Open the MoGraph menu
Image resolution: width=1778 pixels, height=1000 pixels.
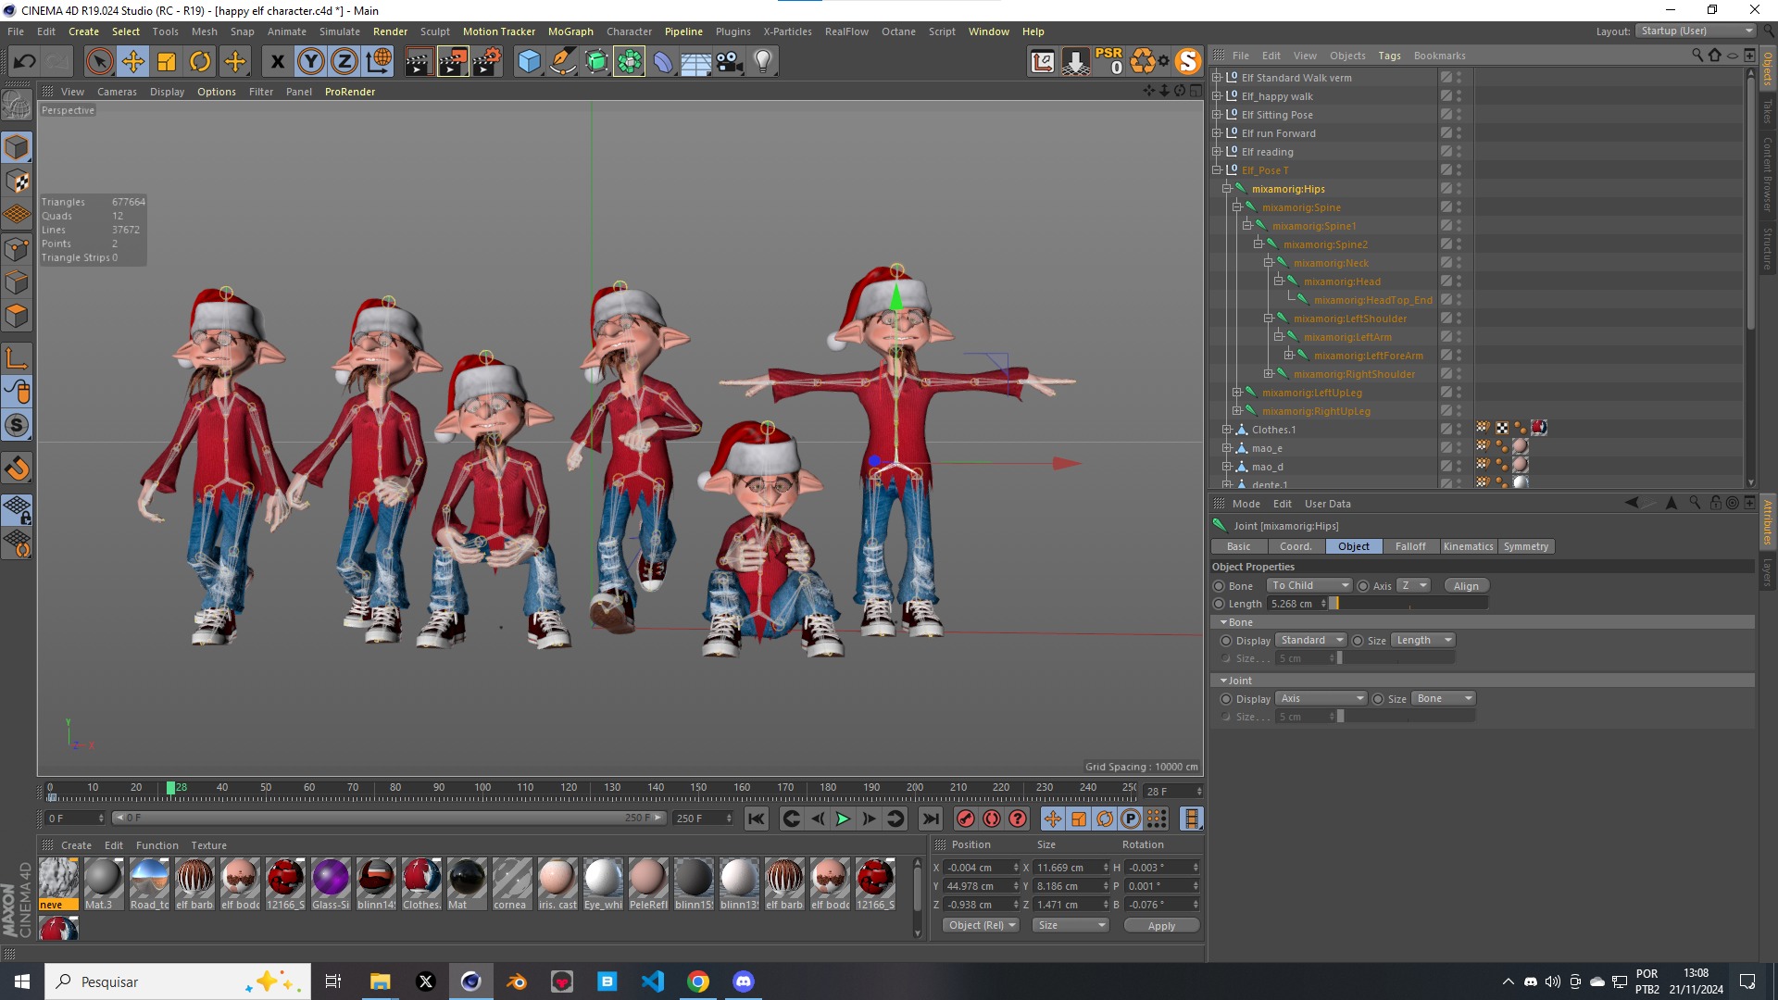pyautogui.click(x=570, y=31)
